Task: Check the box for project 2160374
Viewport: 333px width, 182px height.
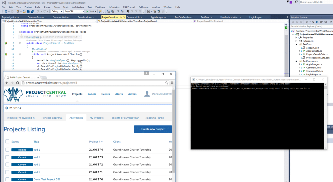Action: click(x=7, y=150)
